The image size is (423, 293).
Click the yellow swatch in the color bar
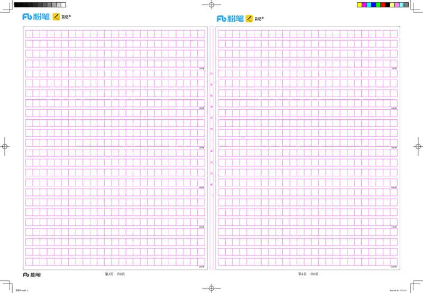coord(360,5)
